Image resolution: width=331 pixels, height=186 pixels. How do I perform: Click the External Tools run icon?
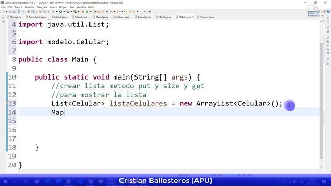click(x=75, y=12)
